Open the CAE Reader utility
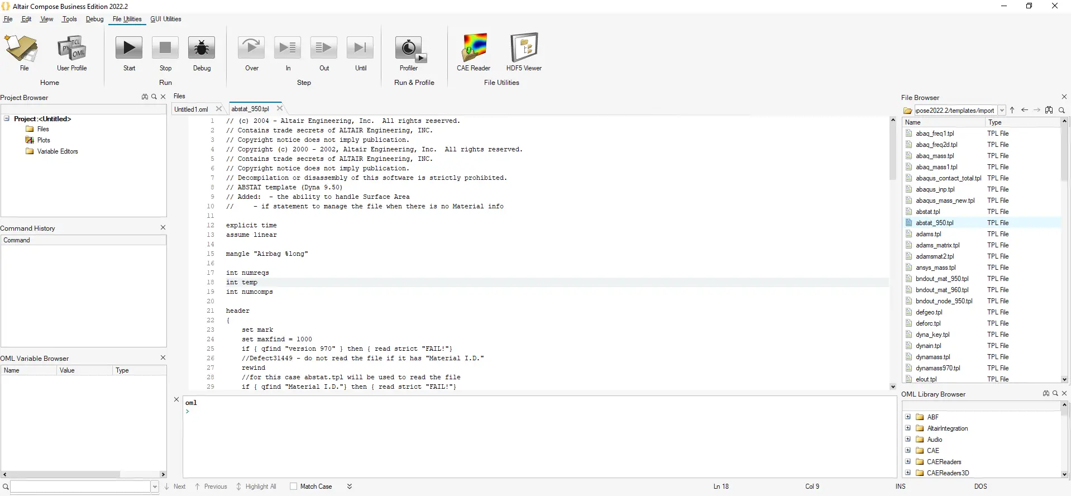Image resolution: width=1071 pixels, height=496 pixels. pos(474,53)
